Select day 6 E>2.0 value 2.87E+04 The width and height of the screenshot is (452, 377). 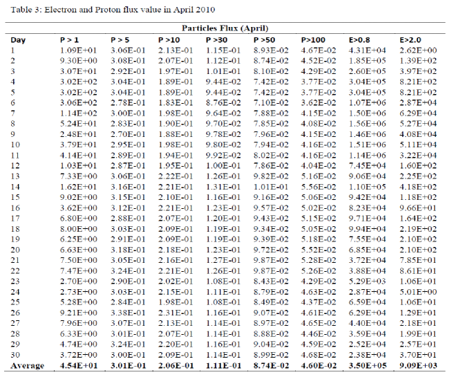[x=418, y=102]
